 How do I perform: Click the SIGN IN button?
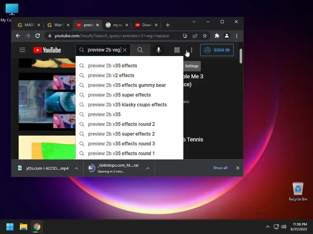pyautogui.click(x=217, y=50)
